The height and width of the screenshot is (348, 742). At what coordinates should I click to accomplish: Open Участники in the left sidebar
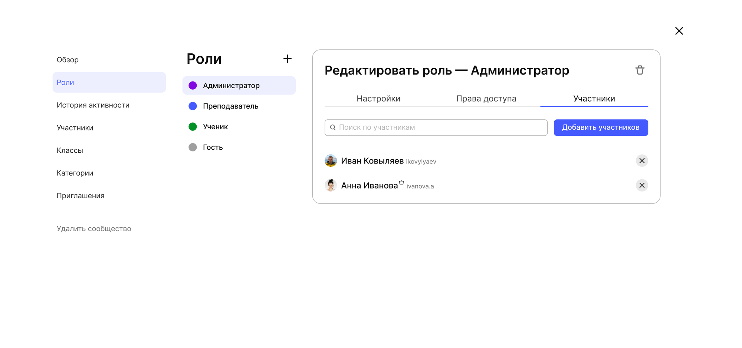pos(109,127)
